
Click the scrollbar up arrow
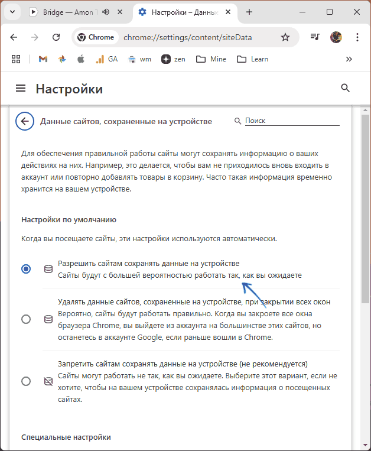pos(365,110)
